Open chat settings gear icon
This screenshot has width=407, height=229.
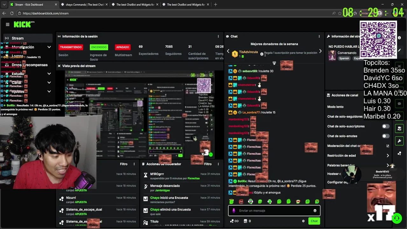pos(303,221)
